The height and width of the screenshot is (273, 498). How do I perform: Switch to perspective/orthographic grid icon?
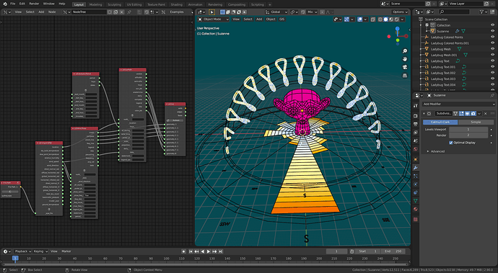tap(405, 76)
